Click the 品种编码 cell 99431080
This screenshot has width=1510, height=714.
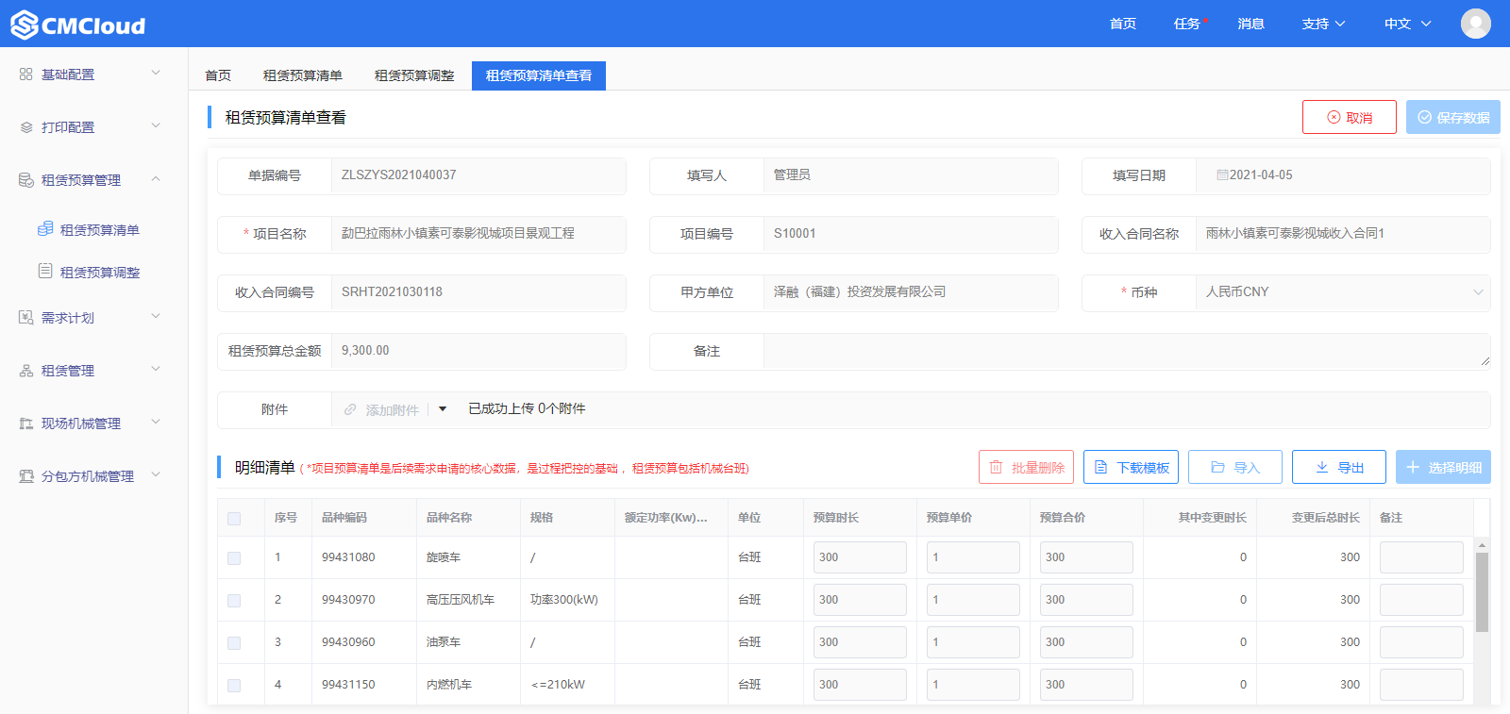[x=348, y=557]
